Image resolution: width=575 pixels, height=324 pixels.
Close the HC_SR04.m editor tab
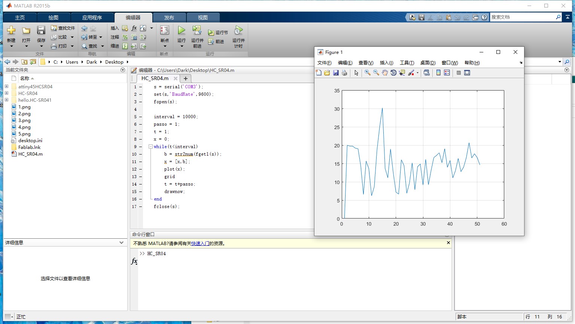[x=176, y=79]
